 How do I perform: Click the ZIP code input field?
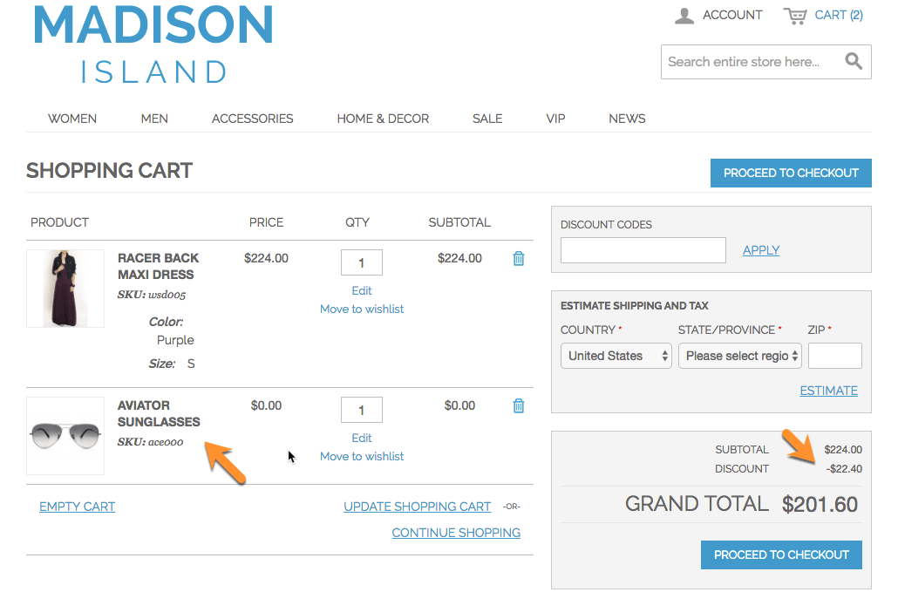[x=834, y=356]
